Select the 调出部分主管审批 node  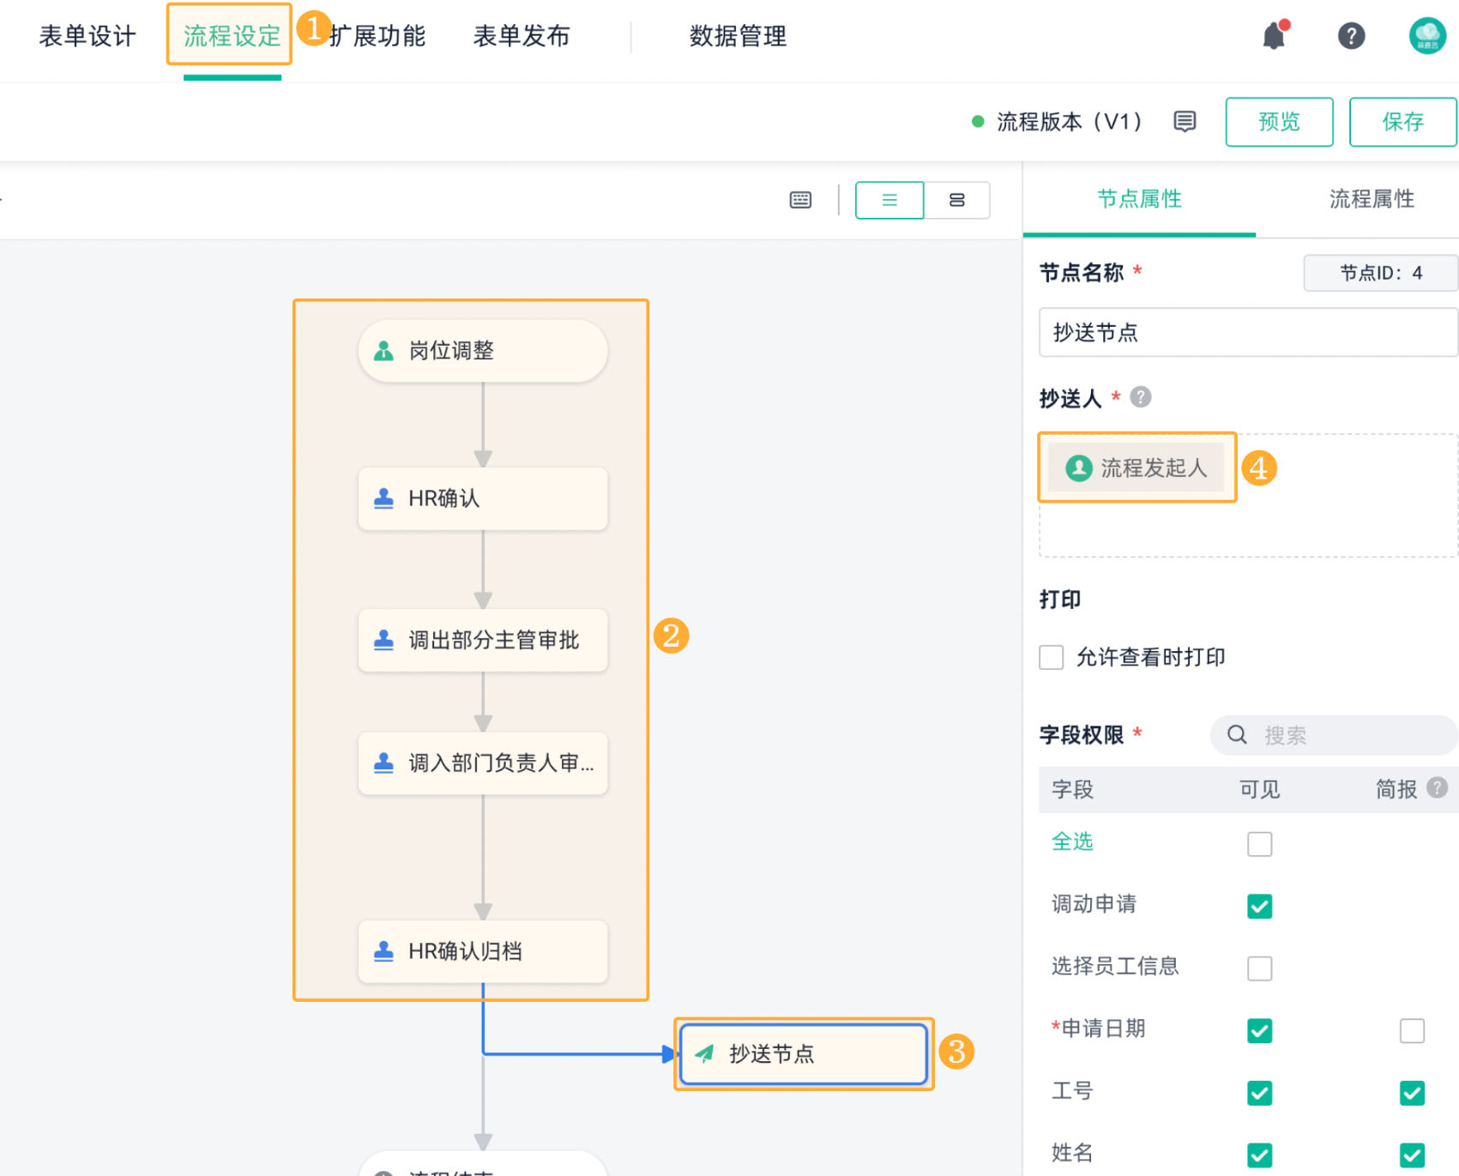coord(483,640)
